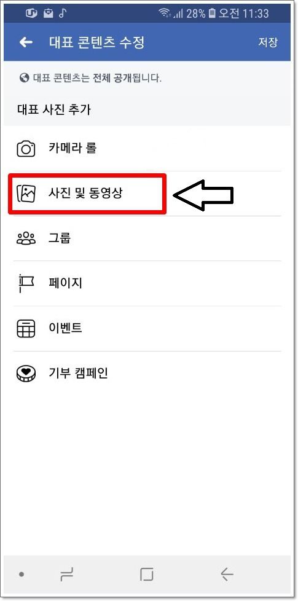The image size is (298, 601).
Task: Tap the navigation bar dot indicator
Action: pyautogui.click(x=22, y=574)
